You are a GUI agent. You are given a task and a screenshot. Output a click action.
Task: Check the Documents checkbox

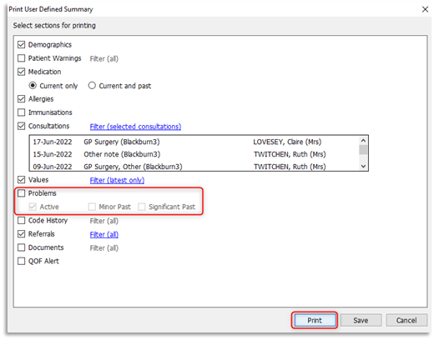[21, 247]
